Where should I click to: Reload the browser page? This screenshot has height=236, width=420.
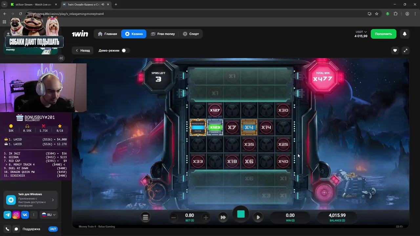[20, 14]
